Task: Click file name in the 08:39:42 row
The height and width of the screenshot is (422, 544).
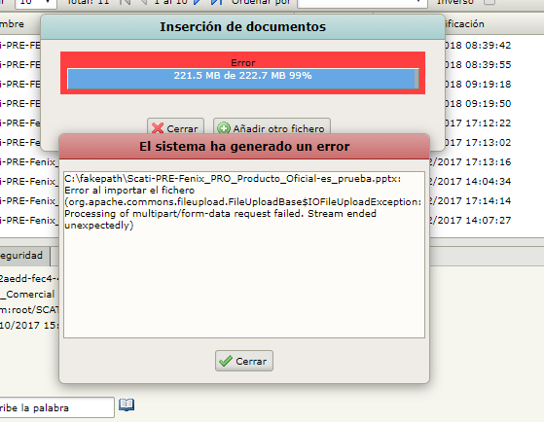Action: click(x=20, y=46)
